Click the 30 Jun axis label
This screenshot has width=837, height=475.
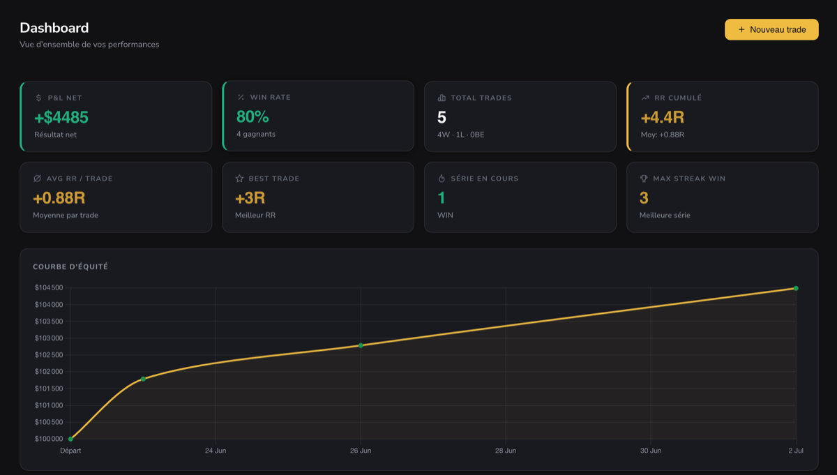651,451
